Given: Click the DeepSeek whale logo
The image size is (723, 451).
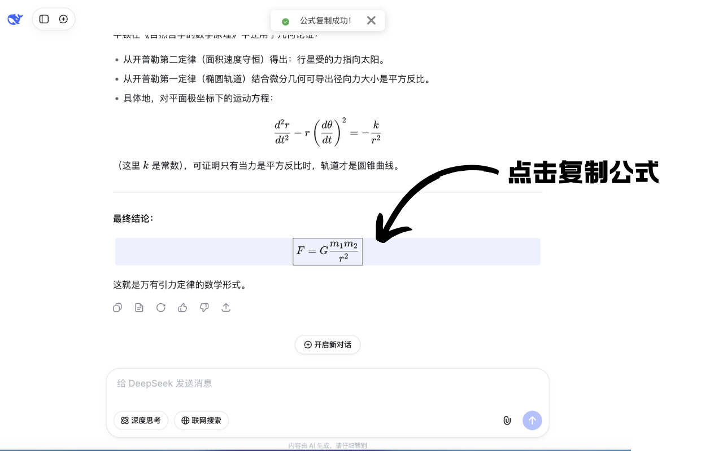Looking at the screenshot, I should (x=14, y=19).
